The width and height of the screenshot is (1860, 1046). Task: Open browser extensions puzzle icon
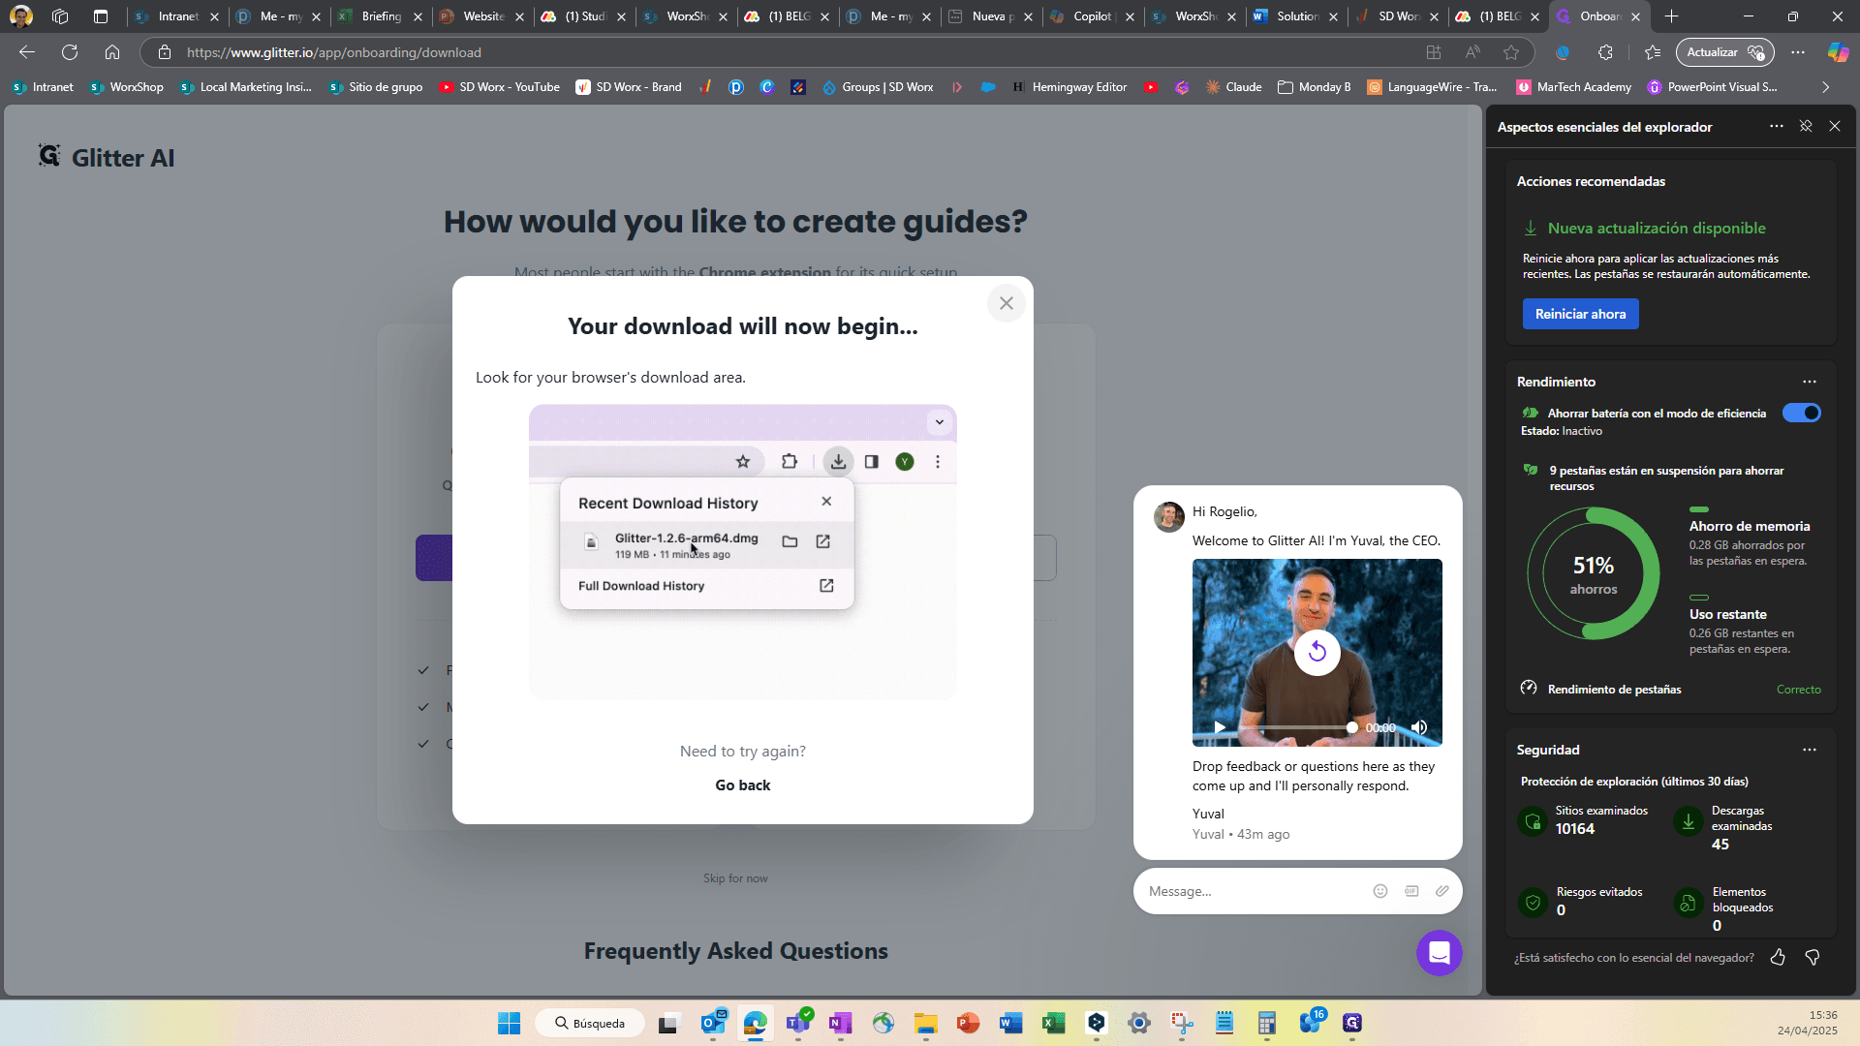point(1606,52)
